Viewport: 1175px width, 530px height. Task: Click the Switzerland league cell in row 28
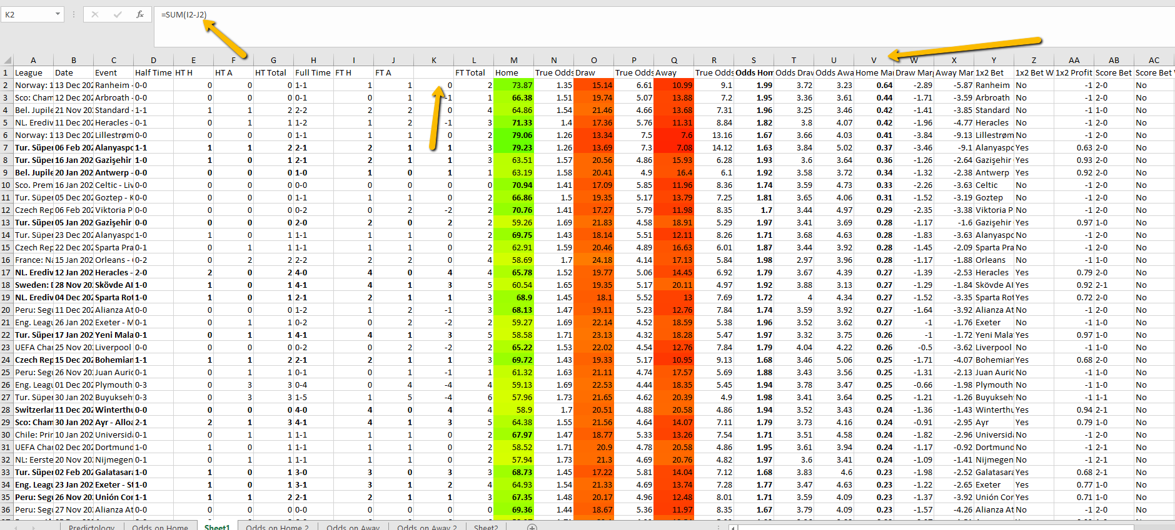tap(34, 410)
